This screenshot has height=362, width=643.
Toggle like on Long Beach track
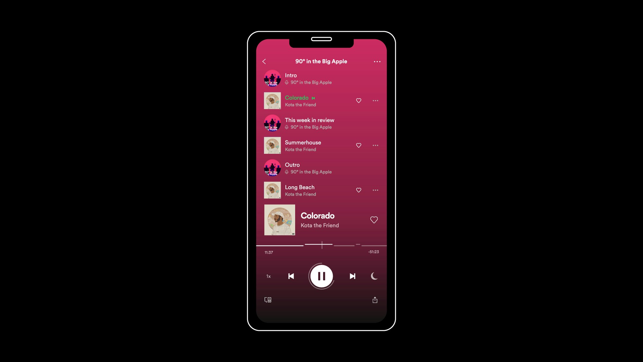tap(358, 190)
